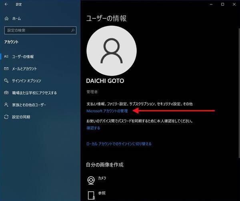Image resolution: width=240 pixels, height=201 pixels.
Task: Click the ユーザーの情報 sidebar icon
Action: [6, 56]
